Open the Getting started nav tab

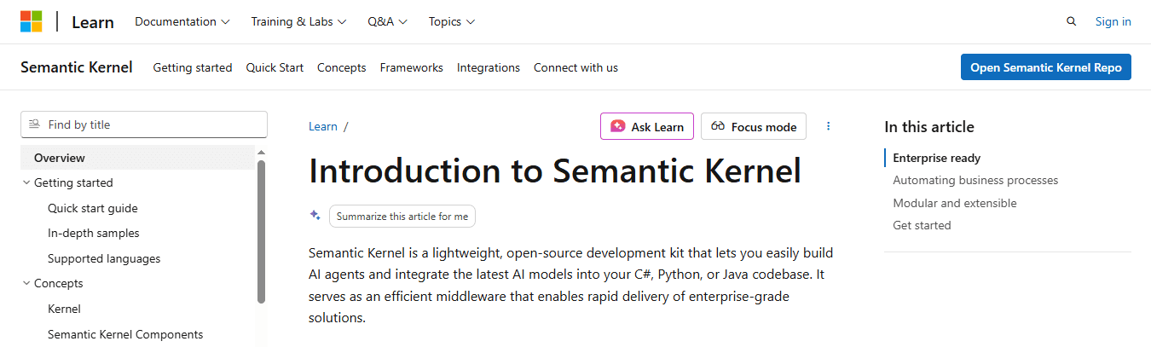click(x=193, y=67)
